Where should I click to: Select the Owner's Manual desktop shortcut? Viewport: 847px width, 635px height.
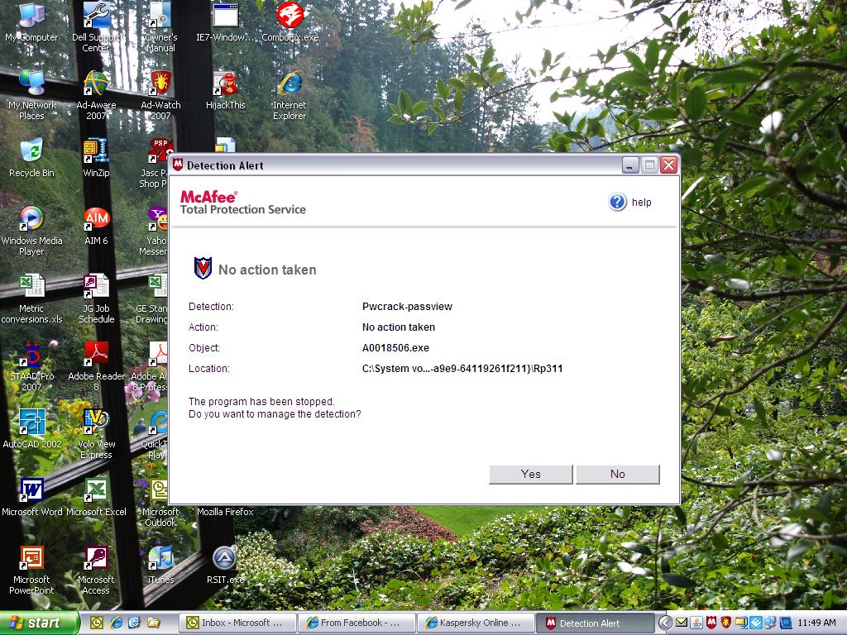[x=160, y=27]
